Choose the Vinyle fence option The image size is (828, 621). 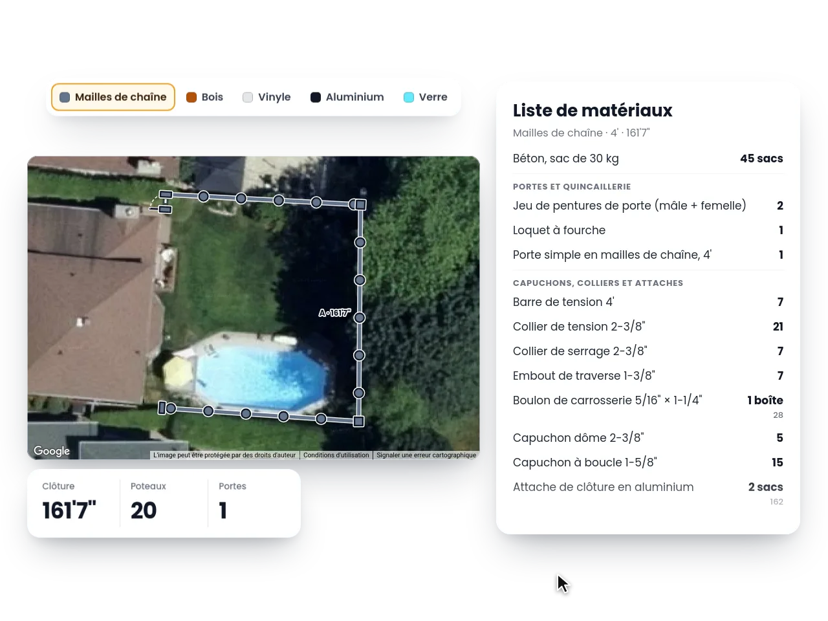pyautogui.click(x=267, y=97)
